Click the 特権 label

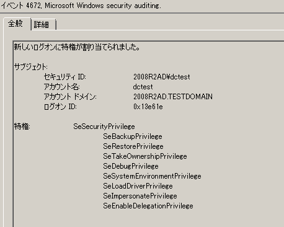click(22, 127)
